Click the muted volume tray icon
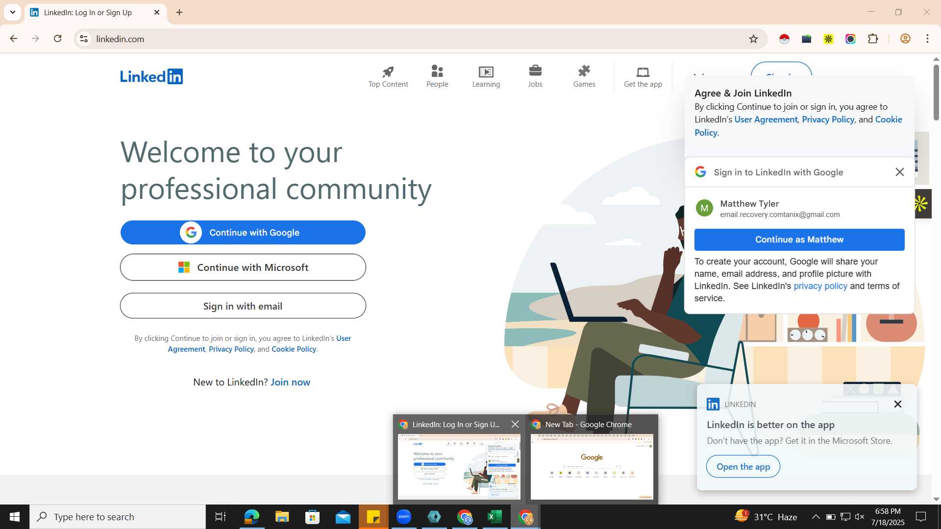 [859, 517]
